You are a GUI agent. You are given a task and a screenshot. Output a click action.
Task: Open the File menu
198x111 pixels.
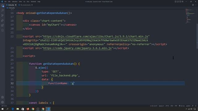click(6, 2)
